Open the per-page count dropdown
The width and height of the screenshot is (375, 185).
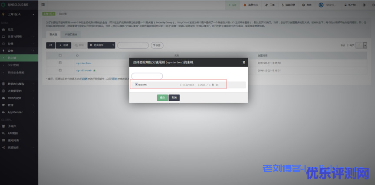tap(361, 45)
